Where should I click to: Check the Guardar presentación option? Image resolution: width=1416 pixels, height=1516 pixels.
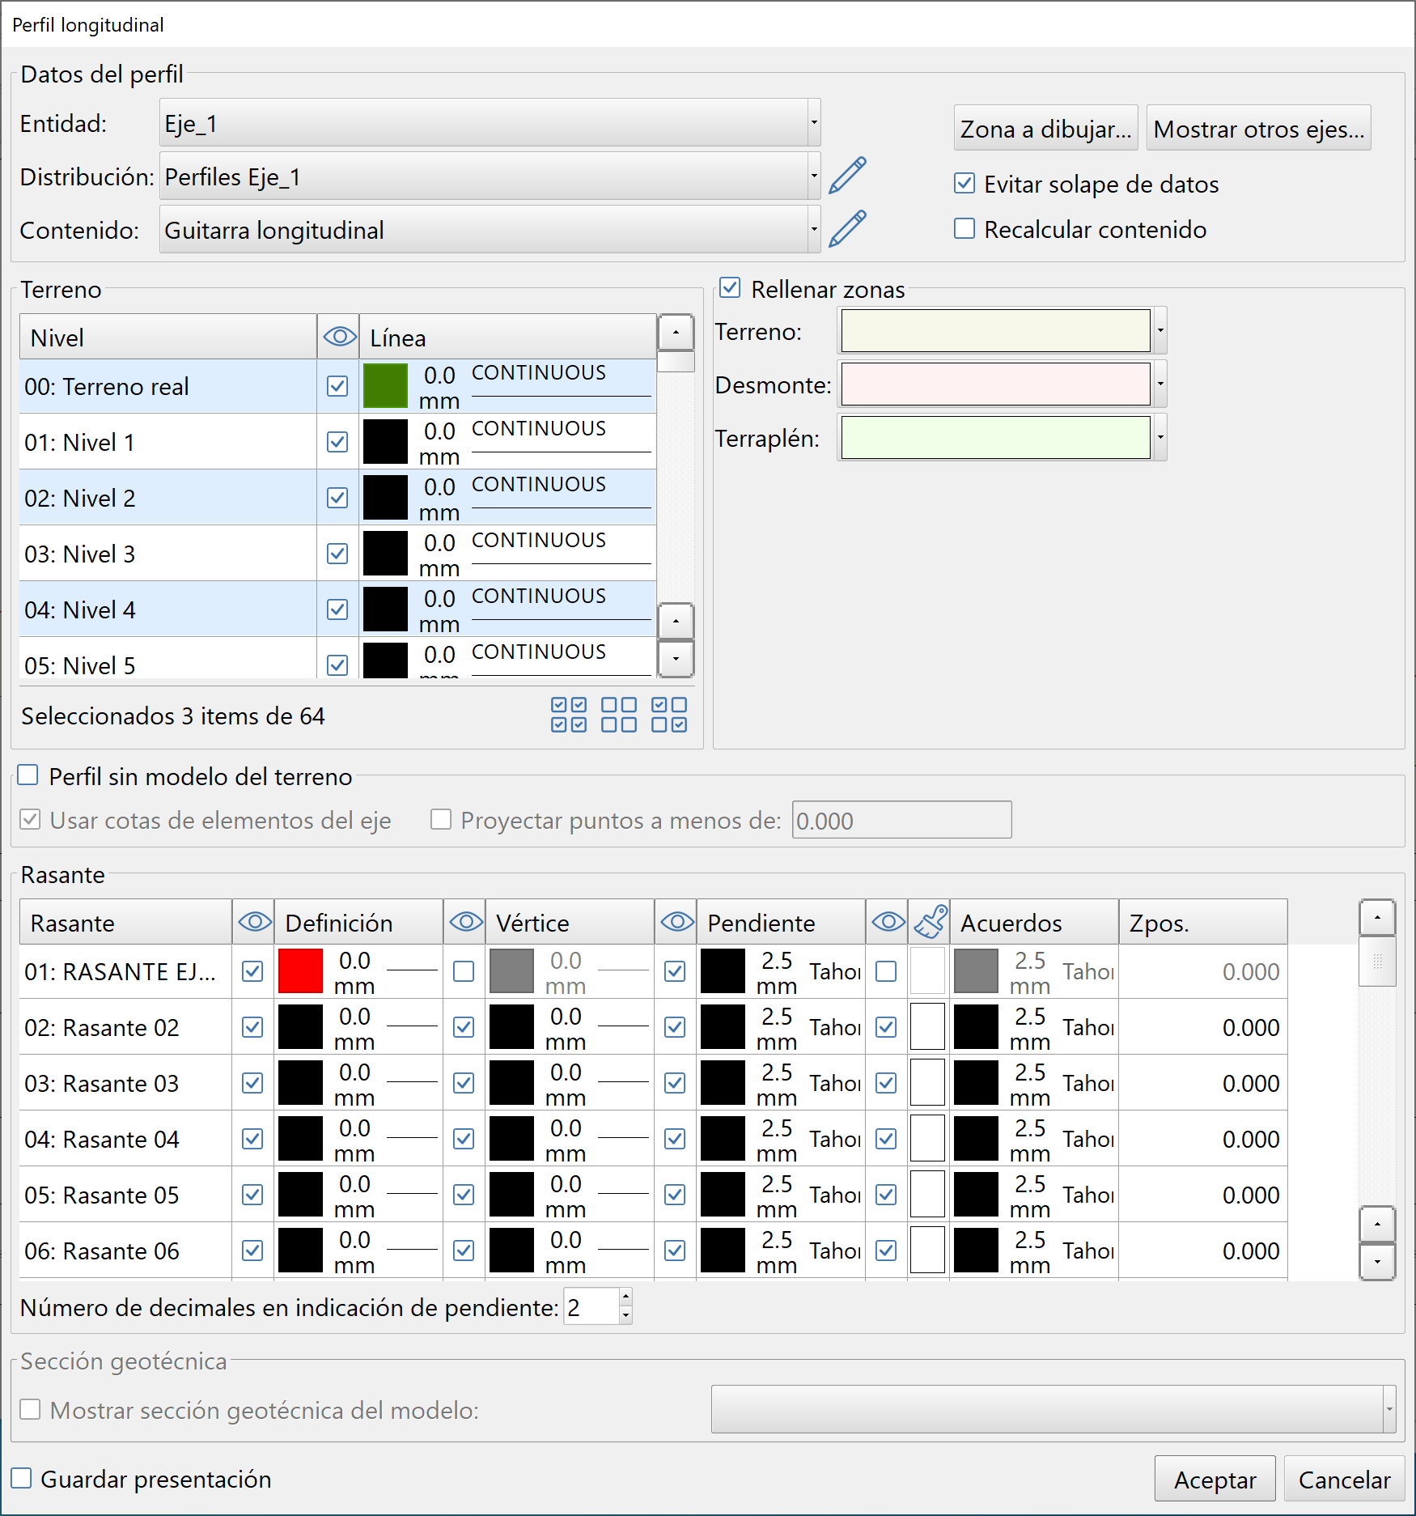point(22,1479)
